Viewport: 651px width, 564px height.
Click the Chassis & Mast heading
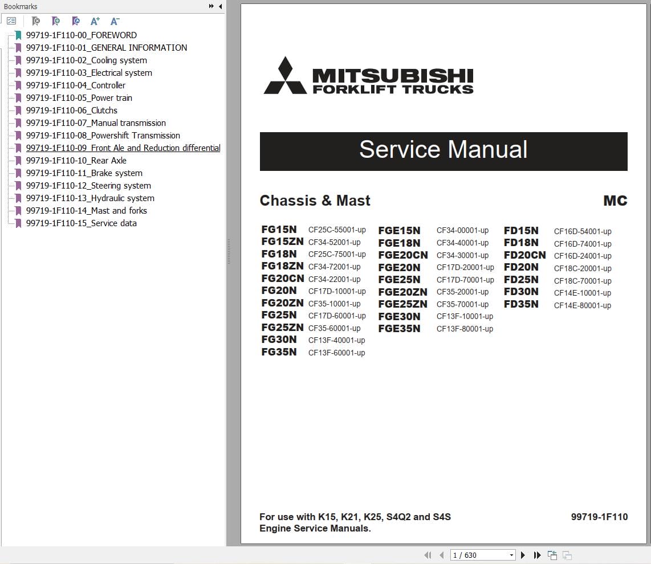coord(315,201)
